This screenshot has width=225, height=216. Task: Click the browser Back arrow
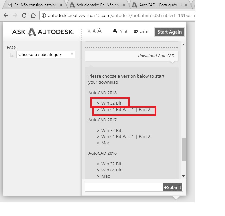(6, 15)
